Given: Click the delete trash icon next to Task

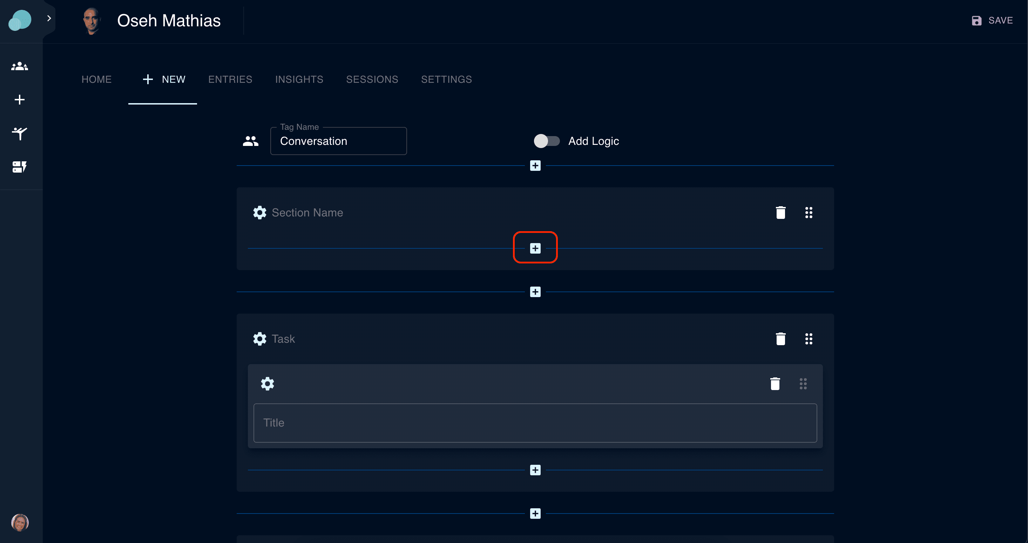Looking at the screenshot, I should tap(780, 339).
